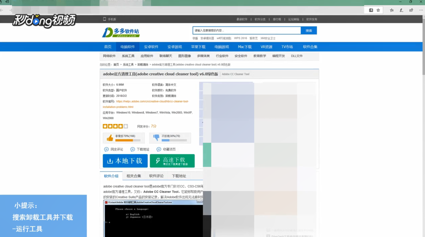Open the 软件合集 navigation item
Viewport: 425px width, 237px height.
[310, 47]
